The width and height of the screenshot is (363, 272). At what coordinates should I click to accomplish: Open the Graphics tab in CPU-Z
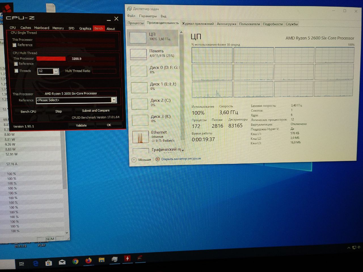[x=85, y=28]
